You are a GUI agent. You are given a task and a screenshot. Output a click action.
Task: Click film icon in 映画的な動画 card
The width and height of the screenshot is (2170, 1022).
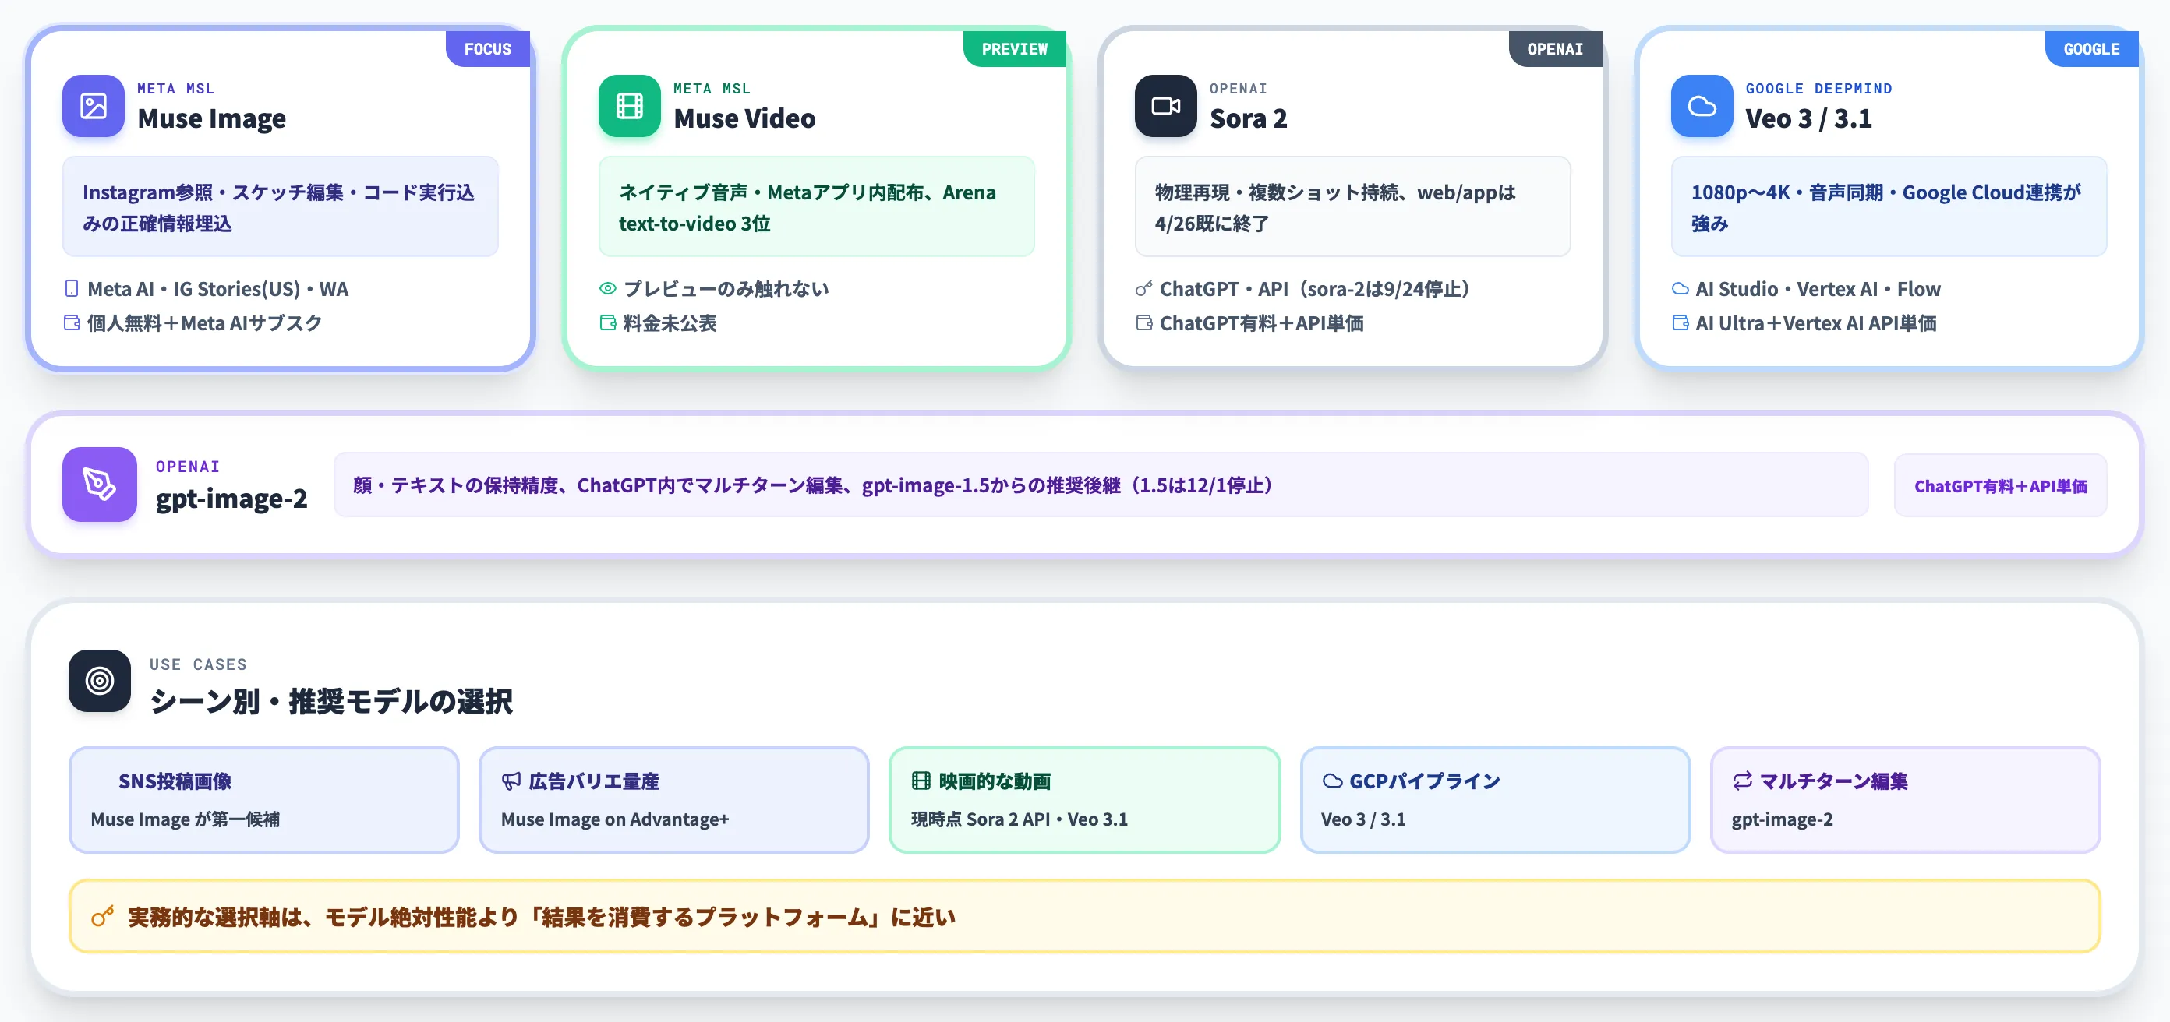pyautogui.click(x=921, y=781)
